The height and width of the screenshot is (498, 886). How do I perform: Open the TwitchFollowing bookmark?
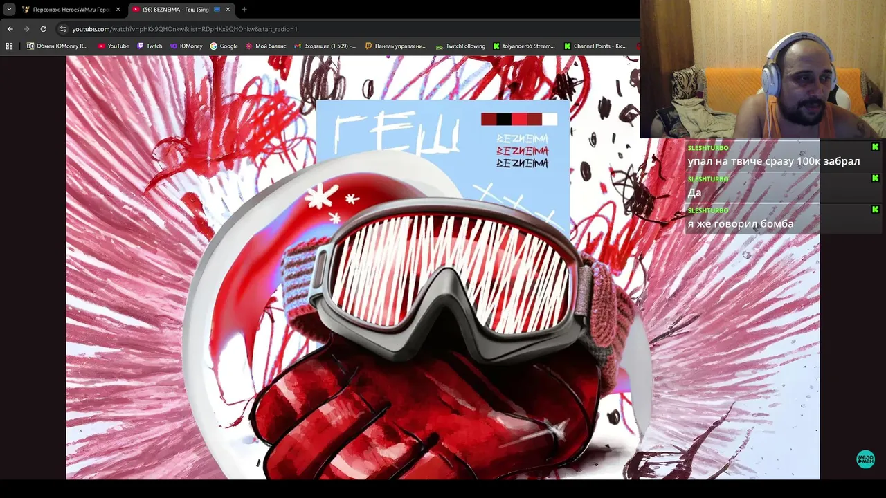[460, 46]
